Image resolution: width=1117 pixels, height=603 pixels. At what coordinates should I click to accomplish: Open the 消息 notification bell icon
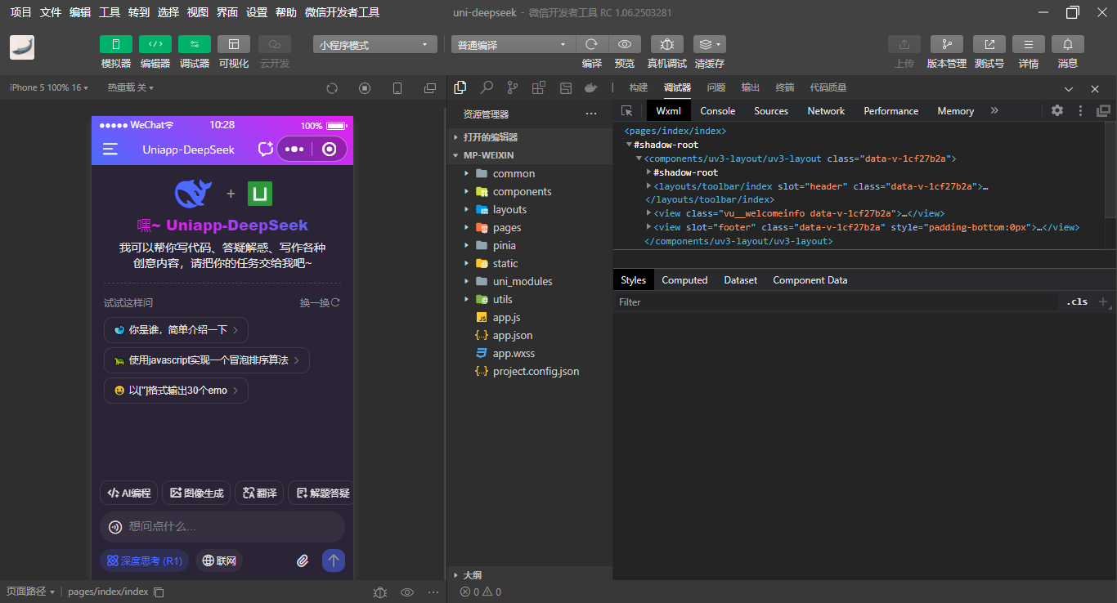tap(1068, 45)
